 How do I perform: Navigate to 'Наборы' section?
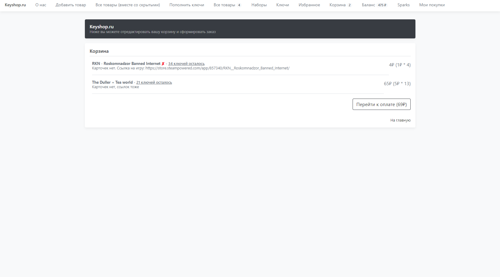[x=259, y=5]
